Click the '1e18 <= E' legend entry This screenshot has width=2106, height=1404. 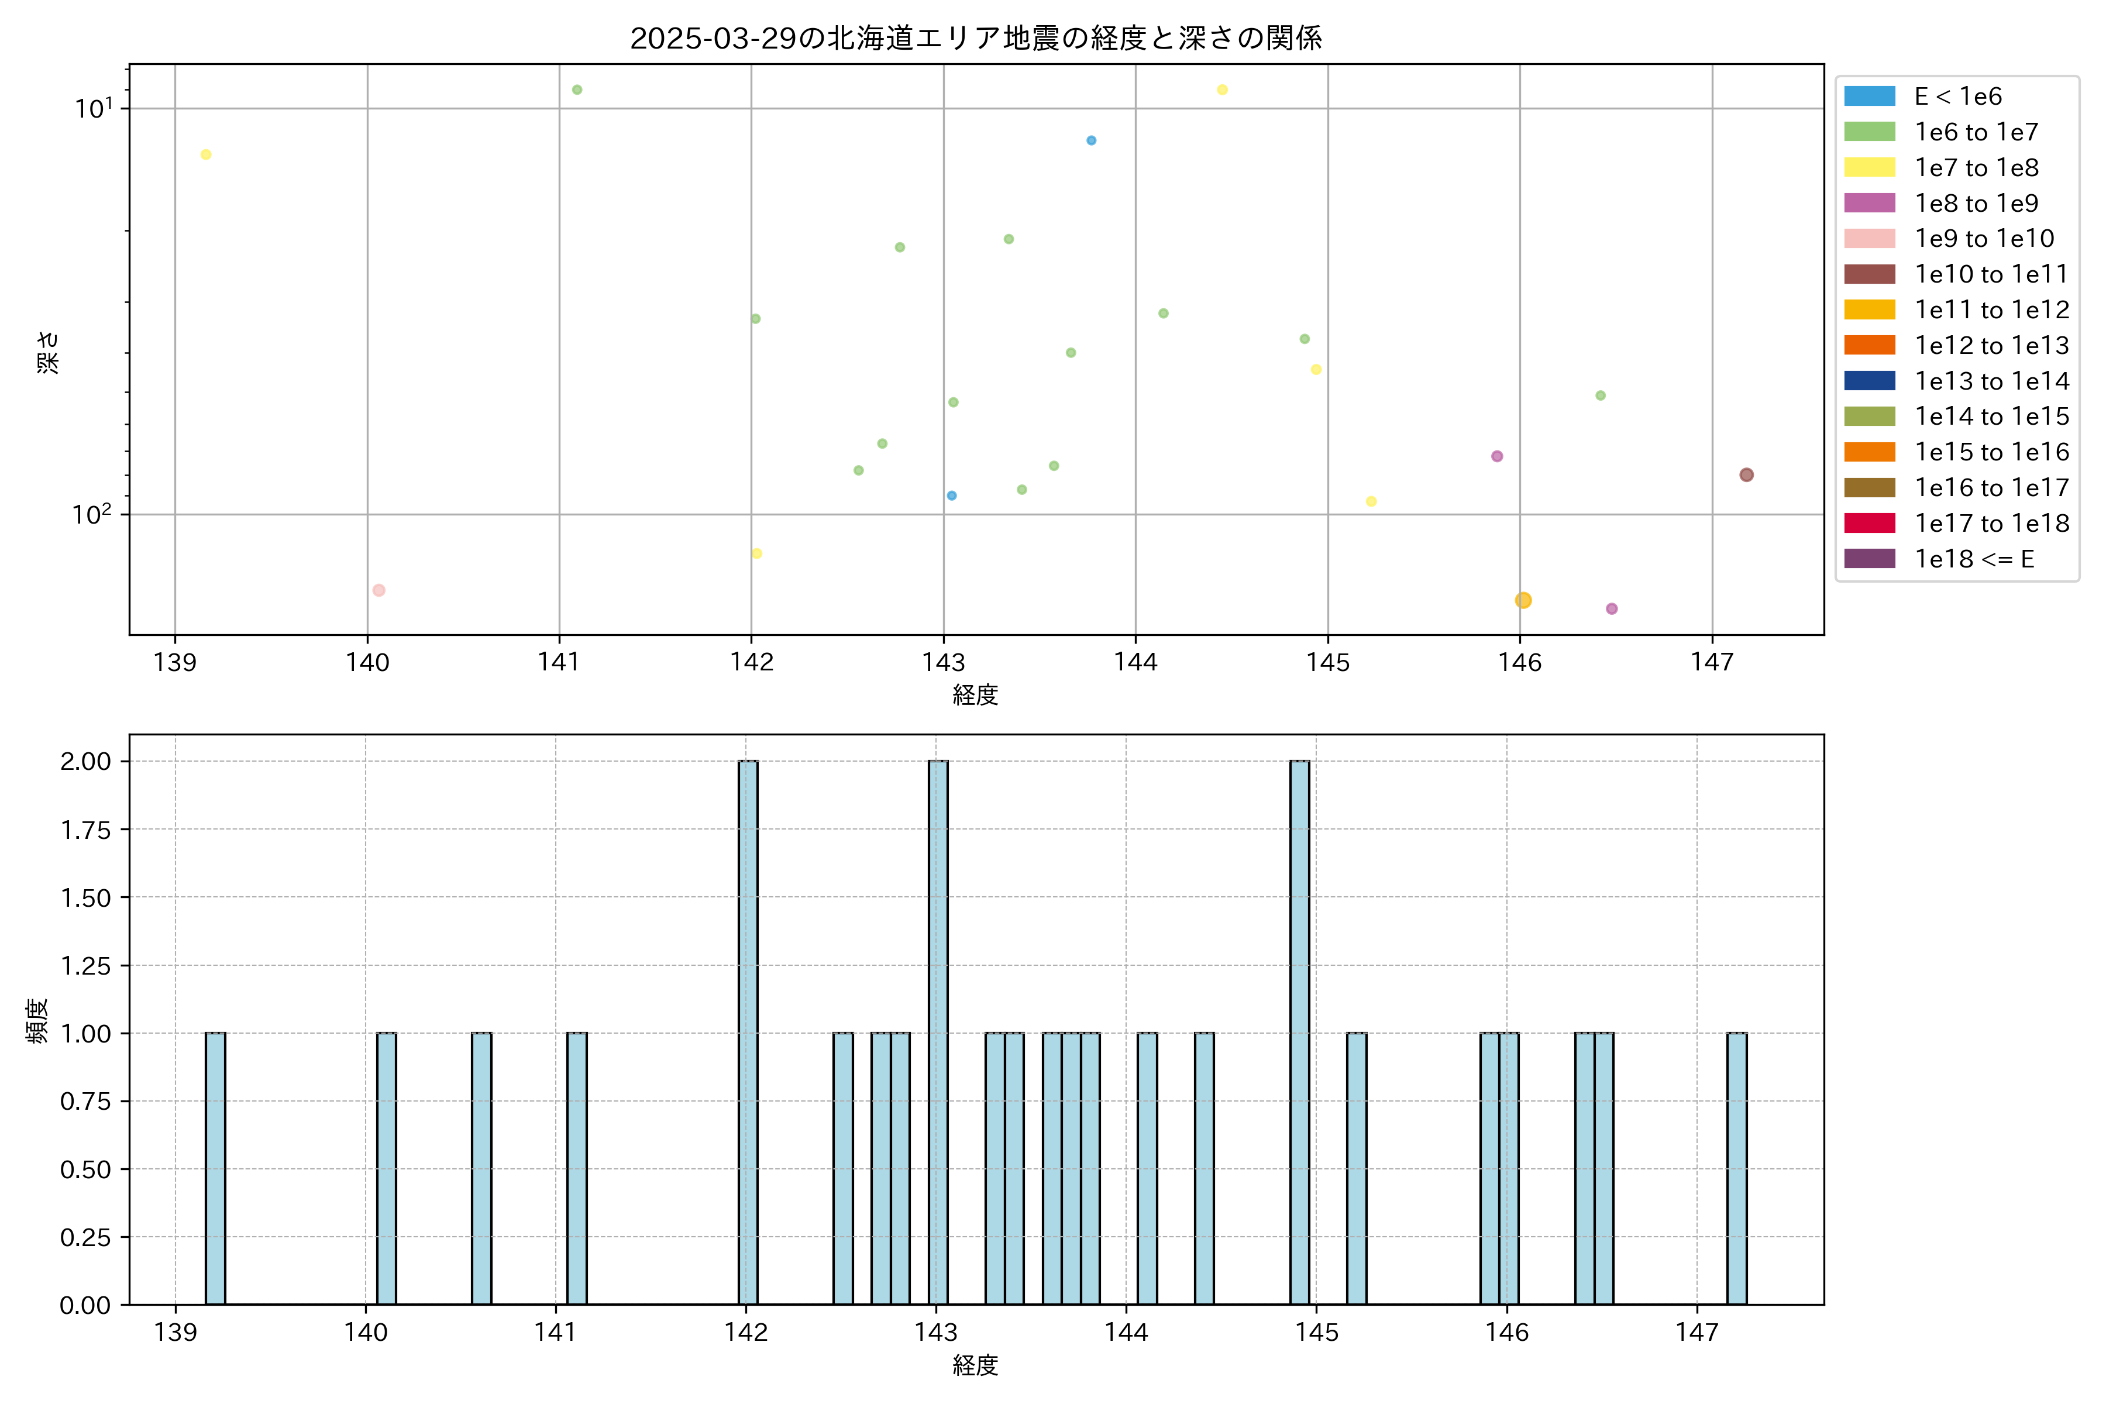(x=1973, y=559)
